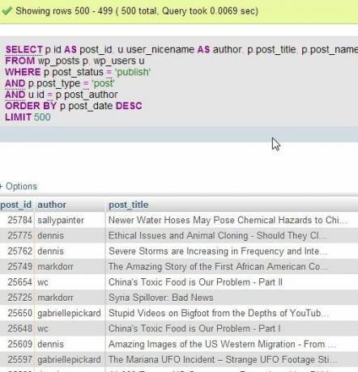Sort by post_title column header
The height and width of the screenshot is (372, 358).
pyautogui.click(x=129, y=205)
